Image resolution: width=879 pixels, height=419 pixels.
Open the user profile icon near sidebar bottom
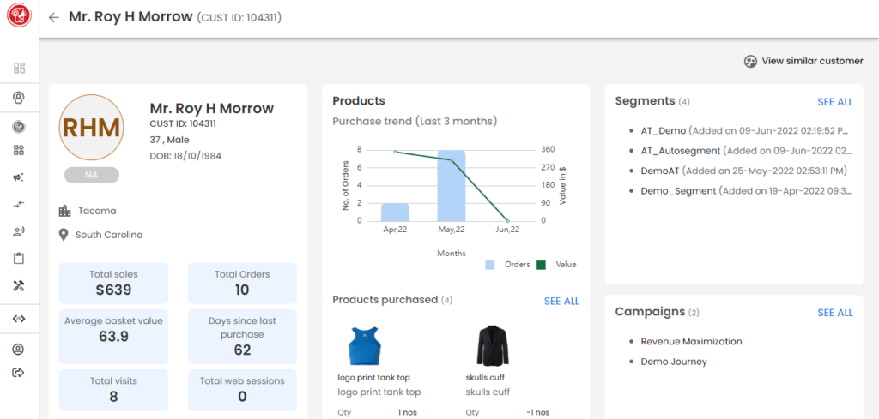pos(19,350)
